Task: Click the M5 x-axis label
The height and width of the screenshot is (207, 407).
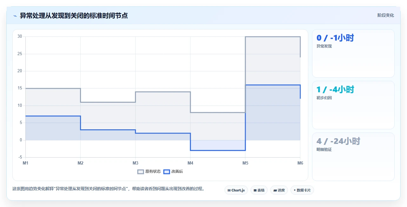Action: pos(245,163)
